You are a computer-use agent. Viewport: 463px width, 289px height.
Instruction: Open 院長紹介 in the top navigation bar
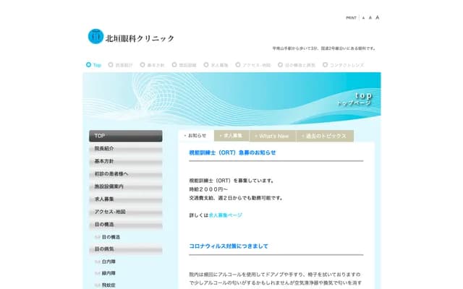[121, 65]
